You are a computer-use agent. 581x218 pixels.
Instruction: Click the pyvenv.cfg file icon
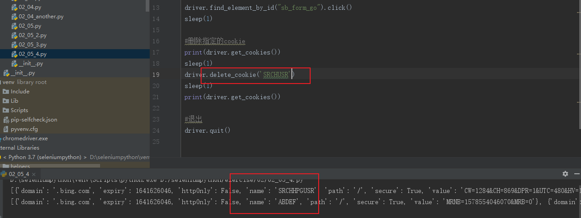6,129
